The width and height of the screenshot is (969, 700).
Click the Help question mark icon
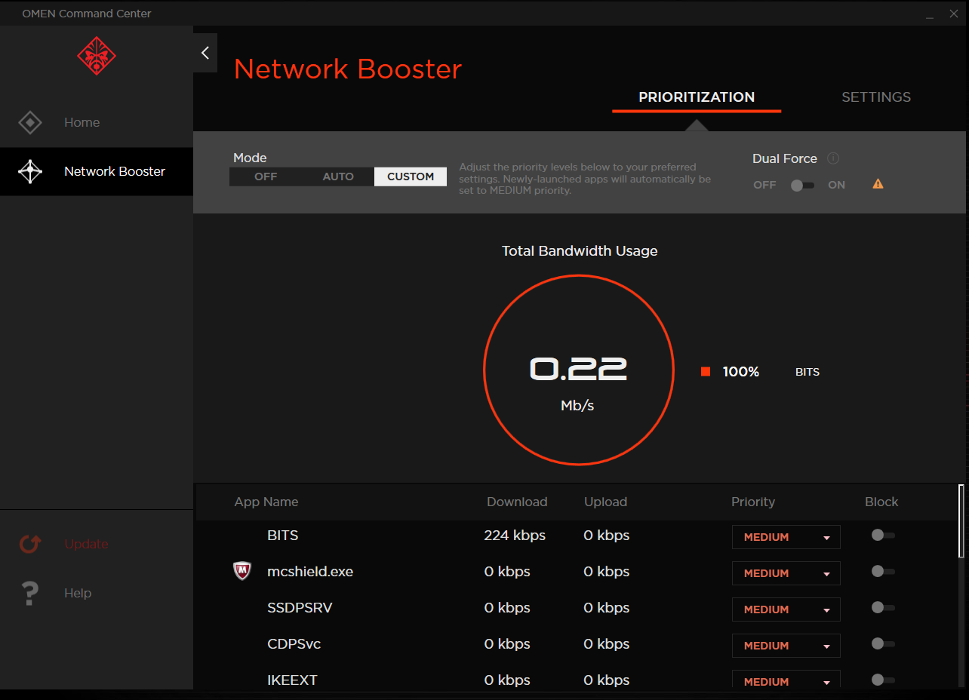30,593
